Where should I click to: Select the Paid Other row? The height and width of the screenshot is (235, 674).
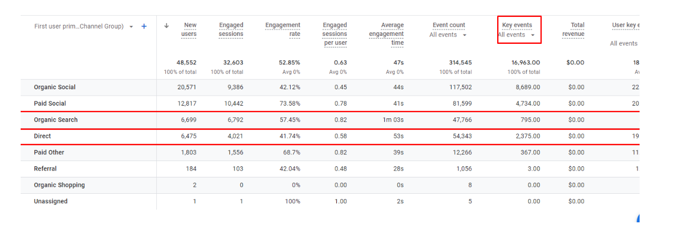click(x=49, y=153)
